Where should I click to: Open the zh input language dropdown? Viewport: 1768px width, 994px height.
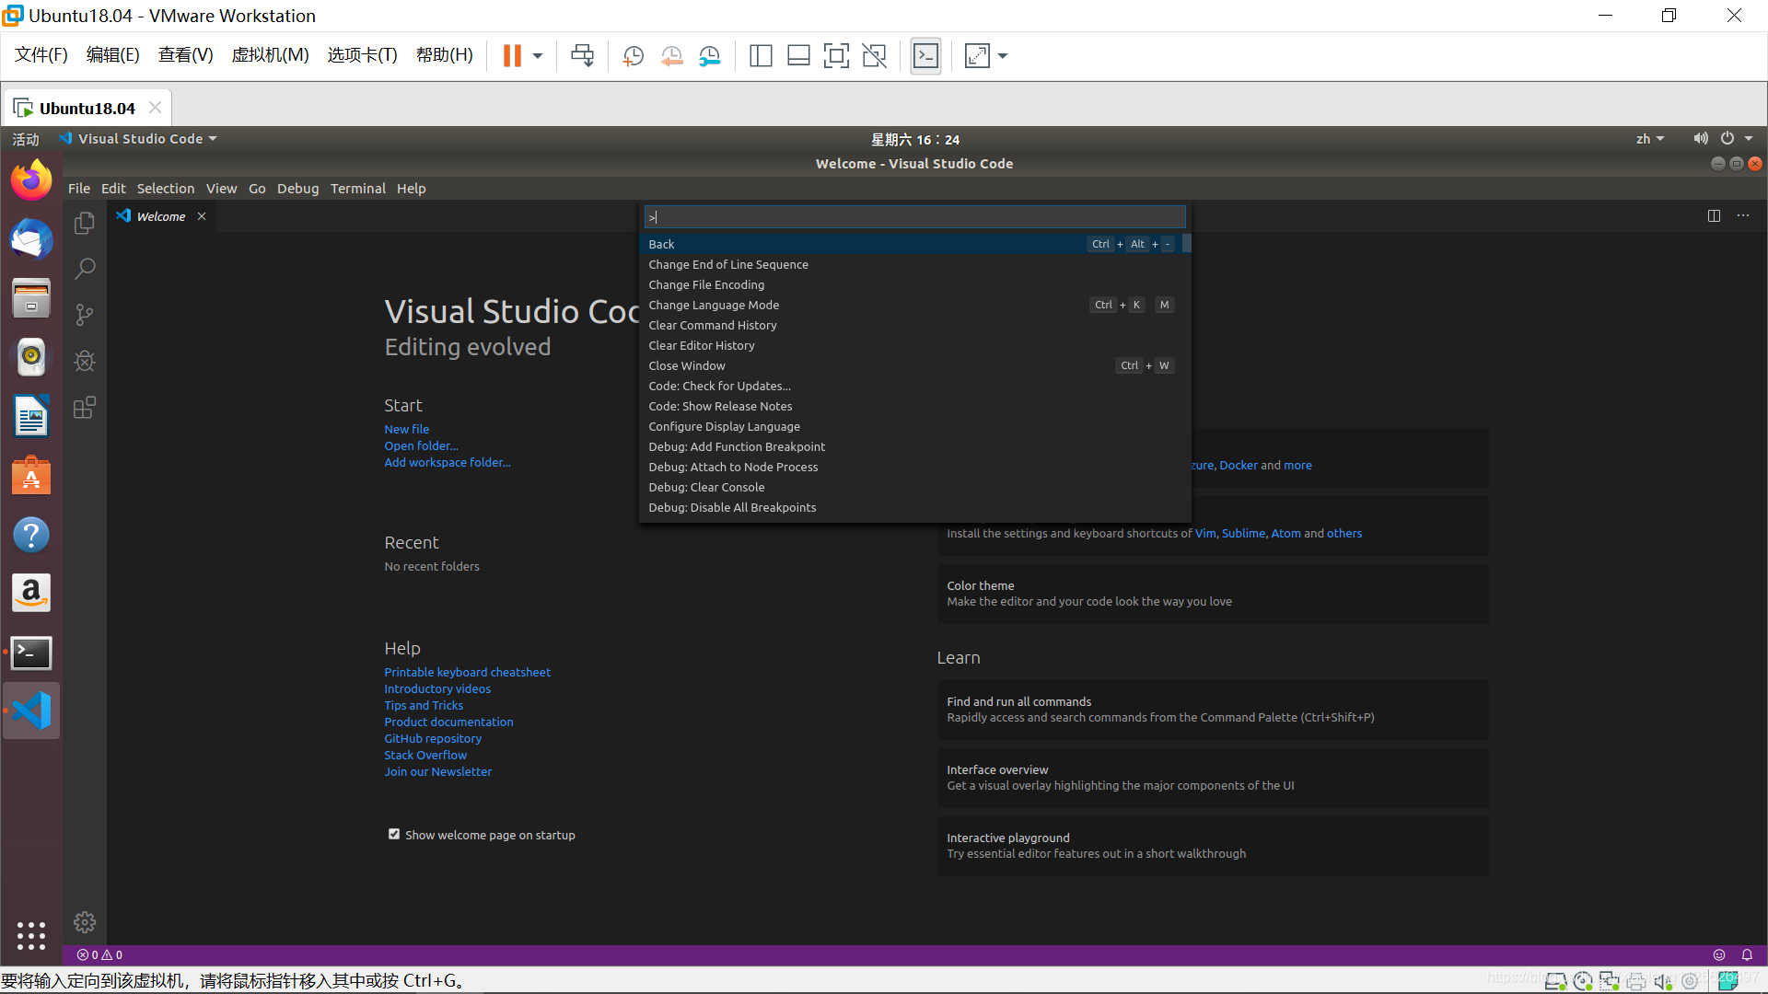[x=1649, y=139]
